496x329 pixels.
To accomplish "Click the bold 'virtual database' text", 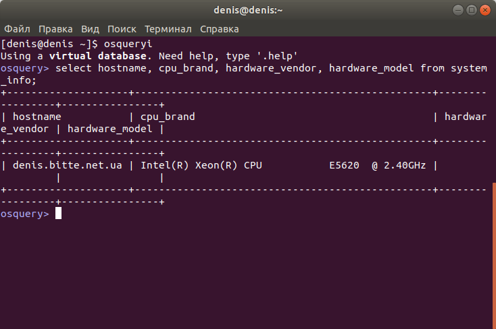I will (x=98, y=56).
